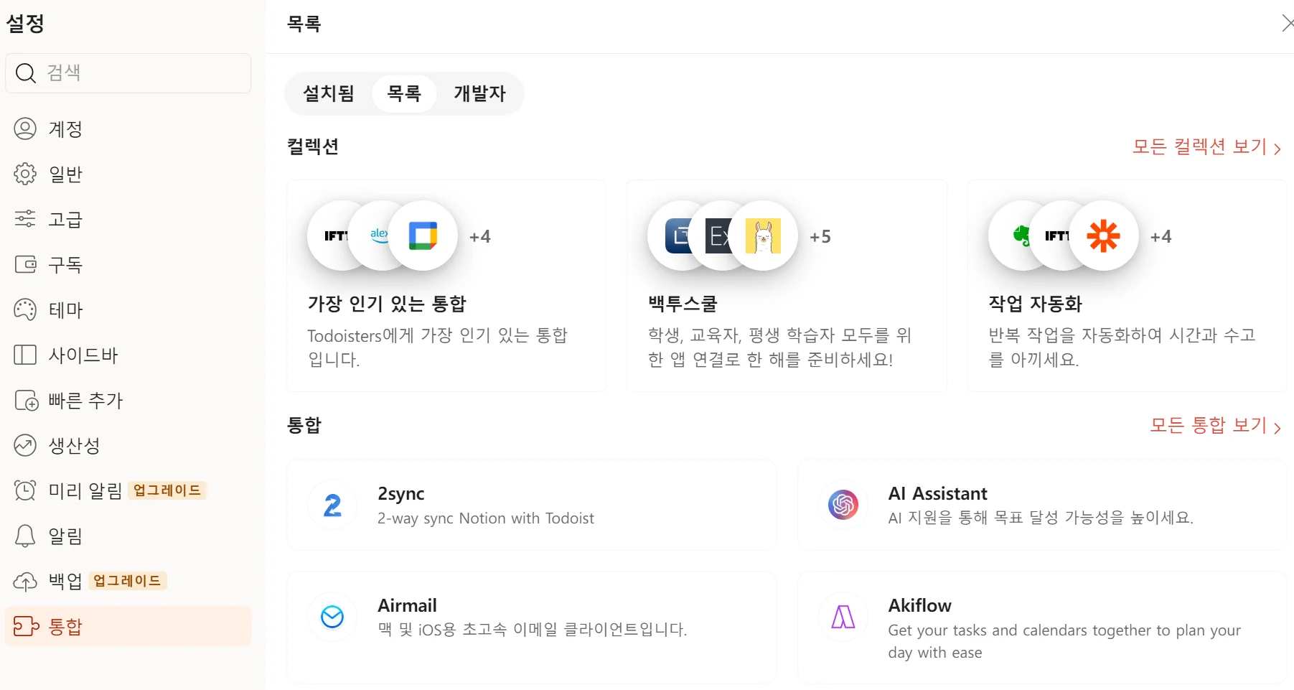Expand 모든 컬렉션 보기 link
This screenshot has height=690, width=1294.
1206,147
